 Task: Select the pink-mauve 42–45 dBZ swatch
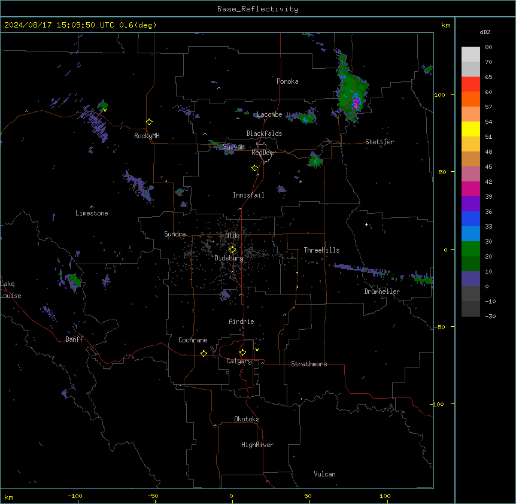[471, 174]
